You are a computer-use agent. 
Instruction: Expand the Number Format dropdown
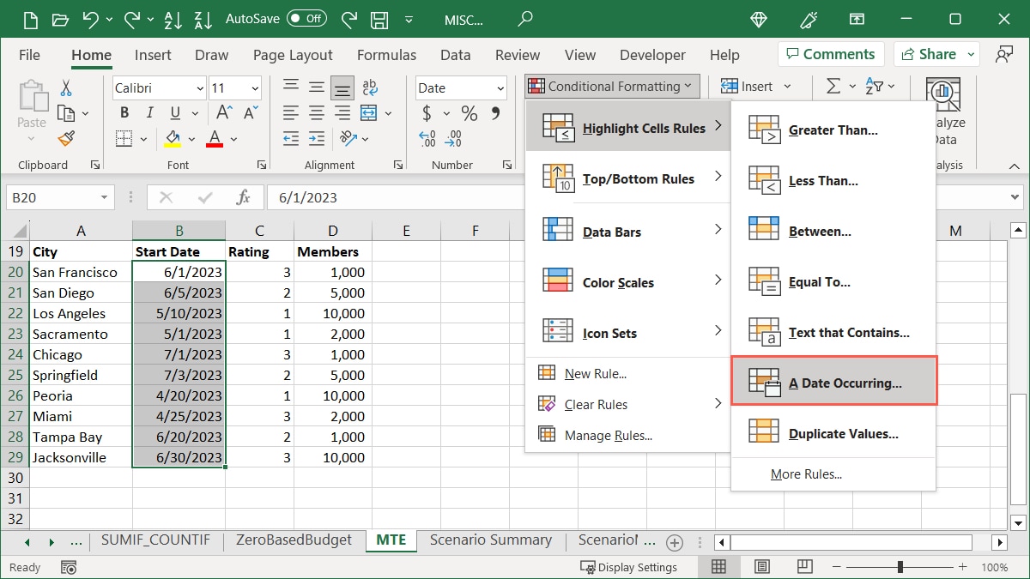coord(500,88)
